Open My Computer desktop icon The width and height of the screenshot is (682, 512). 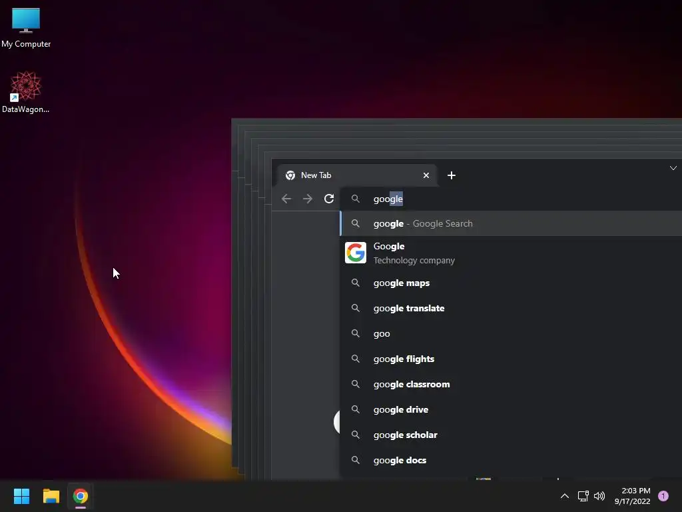pyautogui.click(x=26, y=27)
